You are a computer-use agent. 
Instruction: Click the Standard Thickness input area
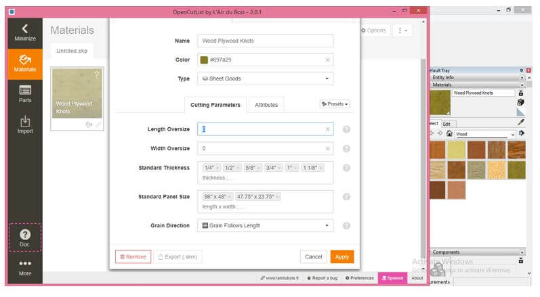click(265, 173)
